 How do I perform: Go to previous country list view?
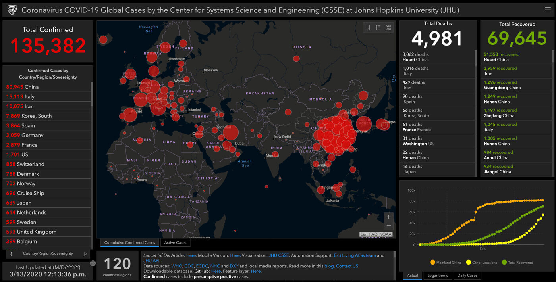(11, 253)
